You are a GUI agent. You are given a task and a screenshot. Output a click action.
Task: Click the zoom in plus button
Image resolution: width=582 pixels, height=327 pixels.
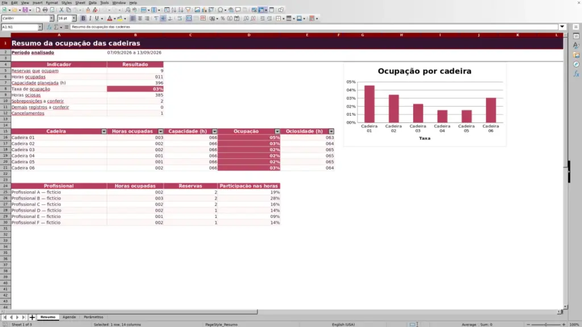point(563,324)
